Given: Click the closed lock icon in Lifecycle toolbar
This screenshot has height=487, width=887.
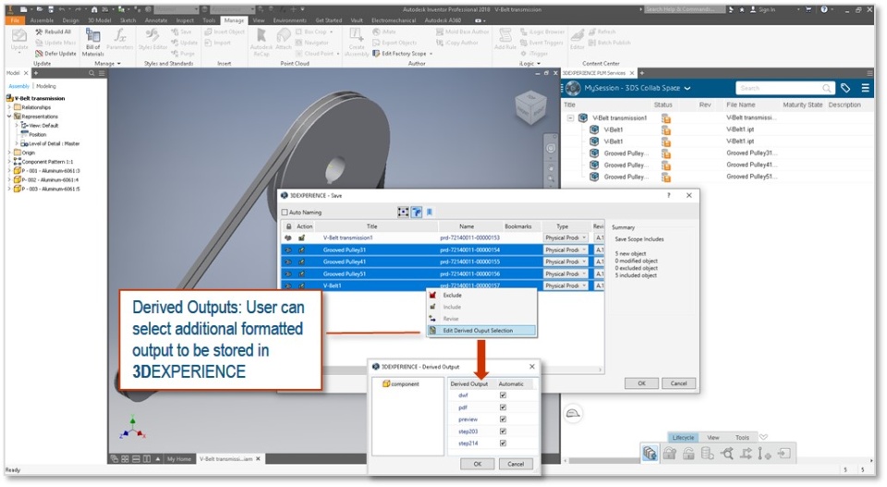Looking at the screenshot, I should [x=669, y=453].
